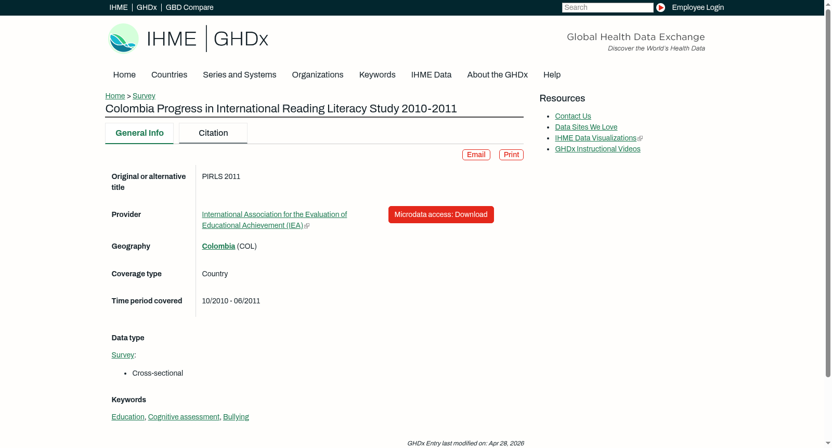Open the Survey data type link
The width and height of the screenshot is (832, 448).
(123, 355)
